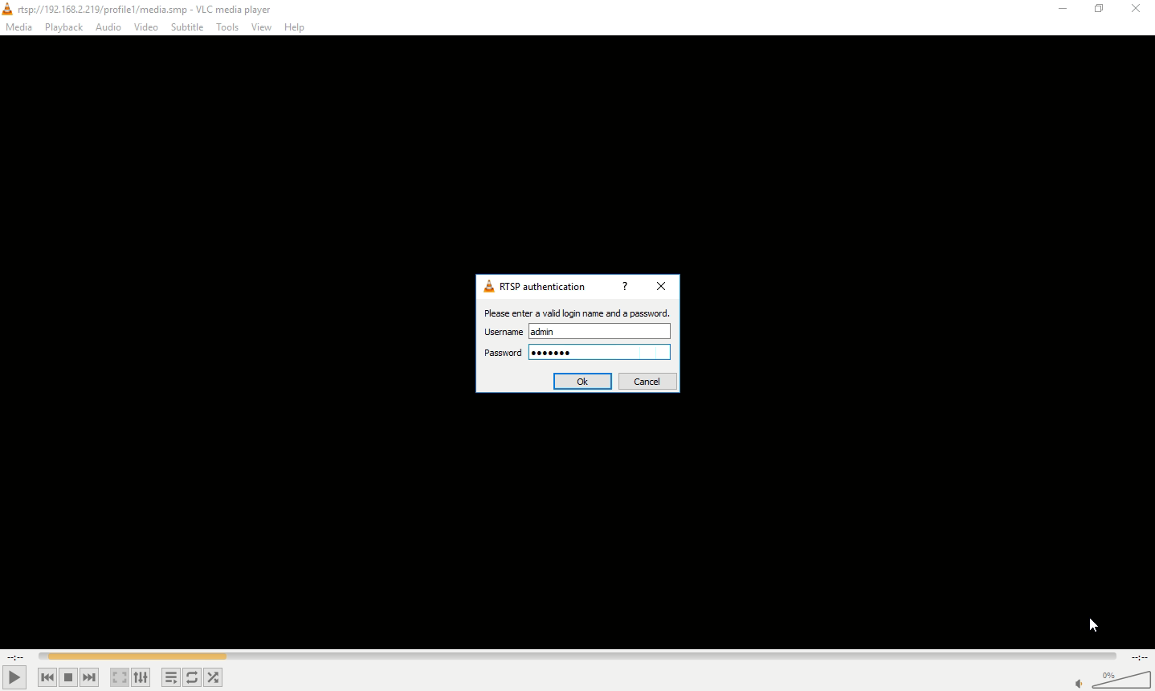Click VLC cone icon in title bar
The width and height of the screenshot is (1155, 691).
[7, 10]
